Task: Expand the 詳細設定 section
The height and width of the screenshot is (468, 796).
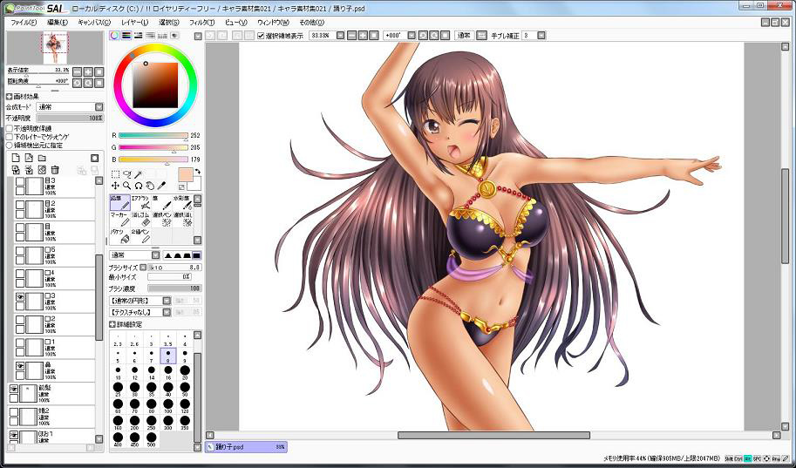Action: click(112, 324)
